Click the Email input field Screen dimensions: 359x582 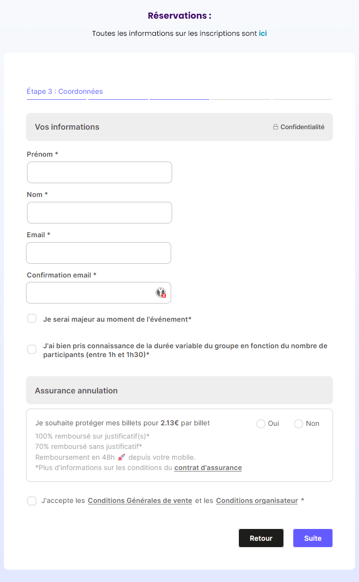(x=98, y=252)
